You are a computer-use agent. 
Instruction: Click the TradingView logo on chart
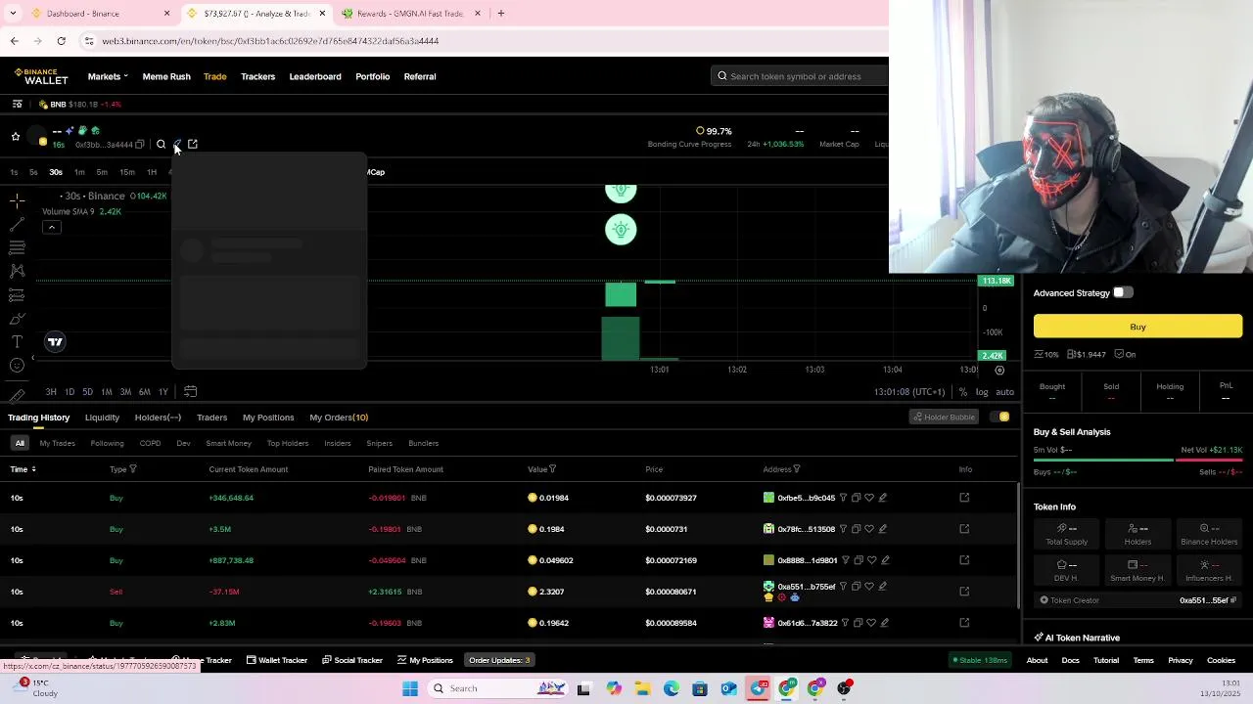coord(55,341)
